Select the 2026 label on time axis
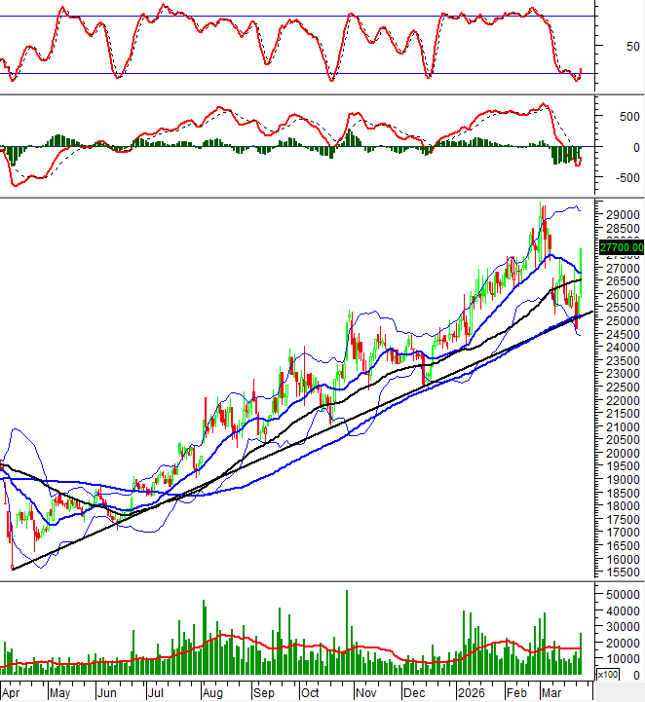The height and width of the screenshot is (702, 645). click(471, 692)
